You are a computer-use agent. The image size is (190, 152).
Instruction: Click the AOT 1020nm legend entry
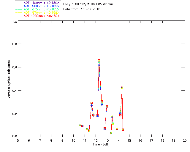(x=38, y=16)
